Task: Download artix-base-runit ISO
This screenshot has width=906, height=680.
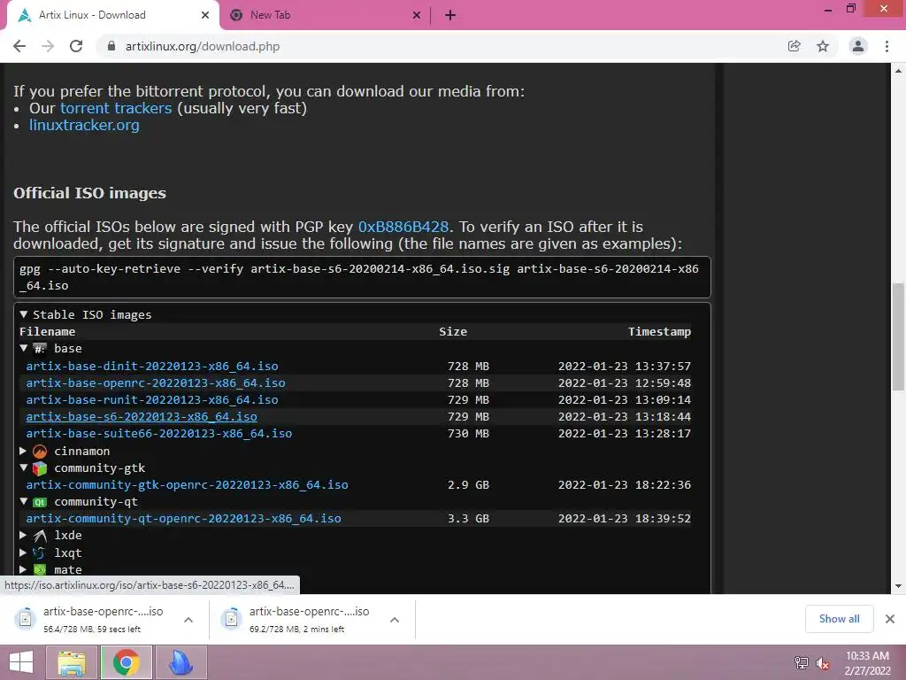Action: click(152, 399)
